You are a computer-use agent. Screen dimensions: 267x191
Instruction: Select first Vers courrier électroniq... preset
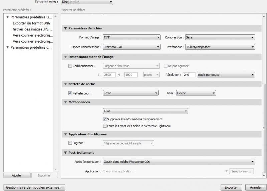pyautogui.click(x=33, y=35)
